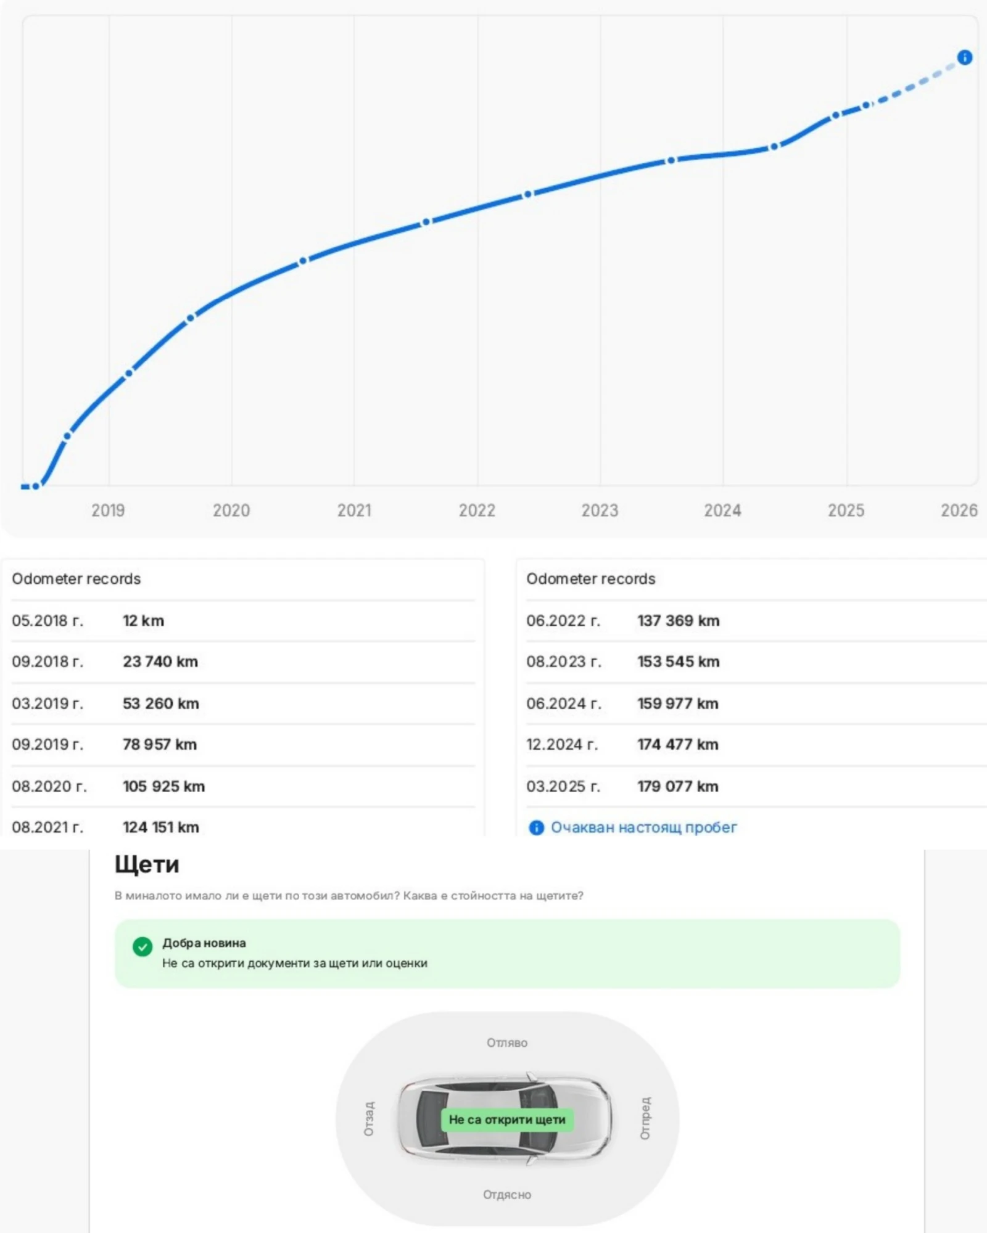Viewport: 987px width, 1233px height.
Task: Click the info icon beside Очакван настоящ пробег
Action: (536, 827)
